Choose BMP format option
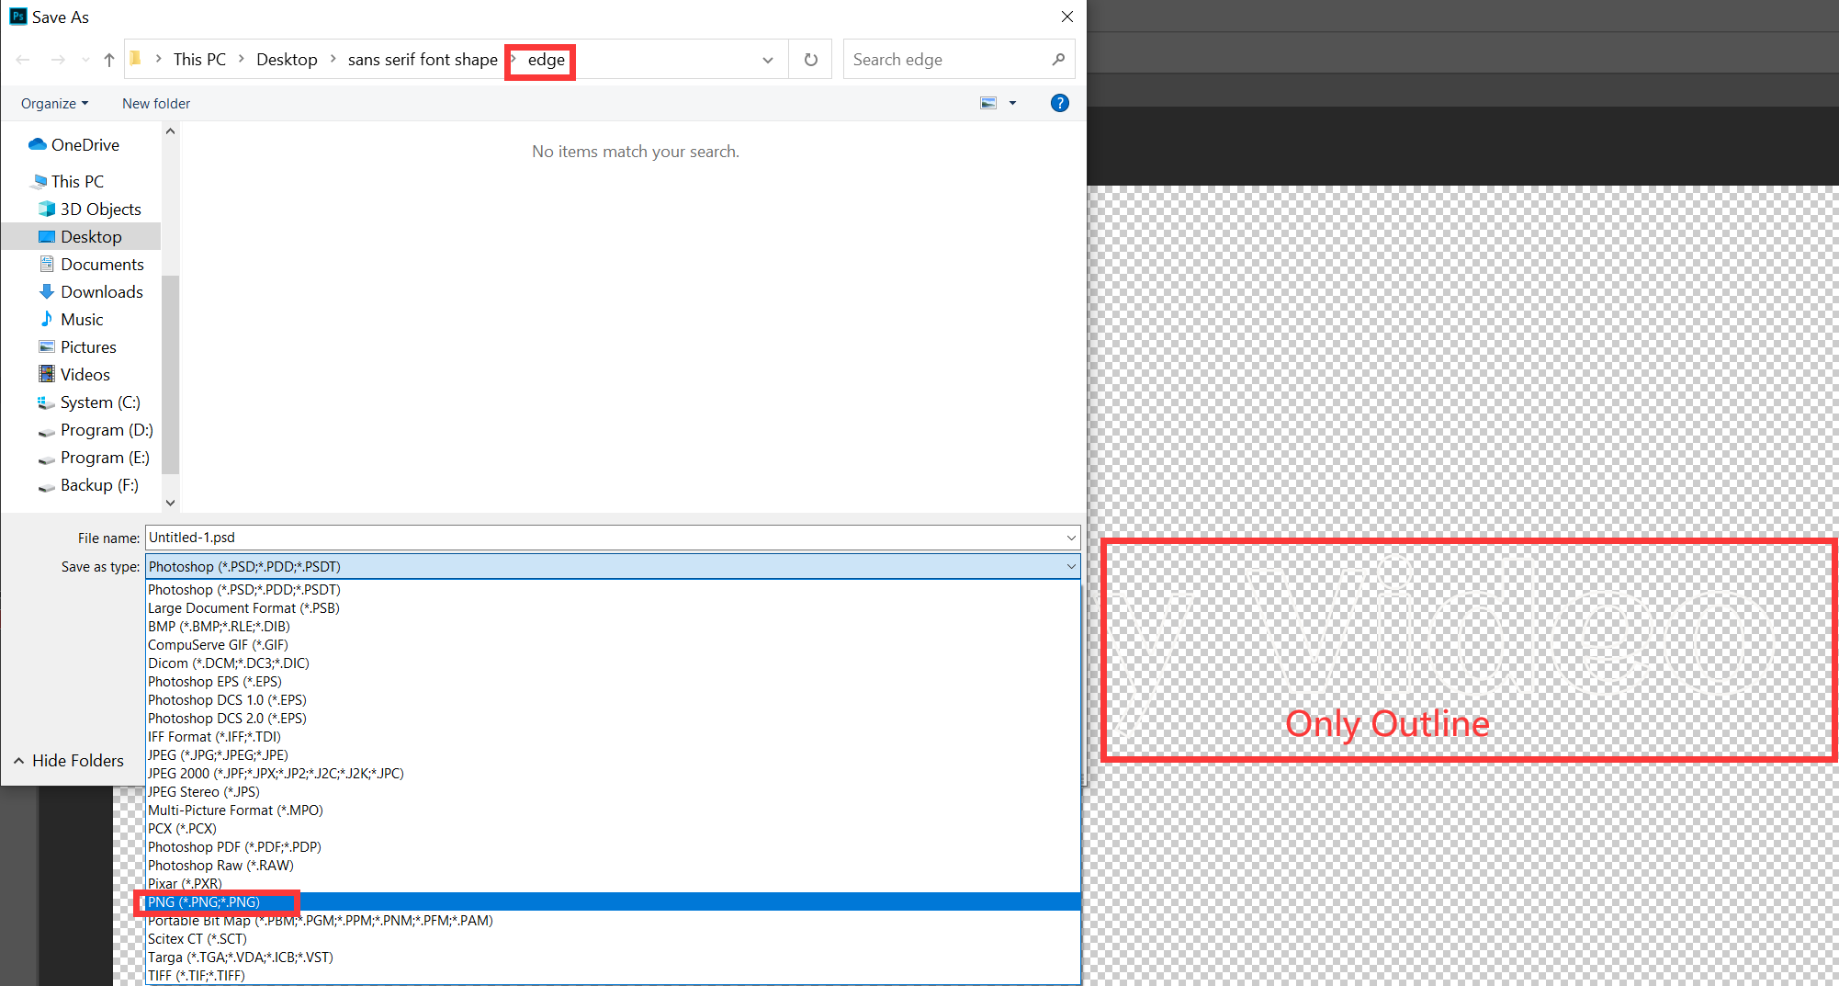Screen dimensions: 1839x986 pos(613,627)
